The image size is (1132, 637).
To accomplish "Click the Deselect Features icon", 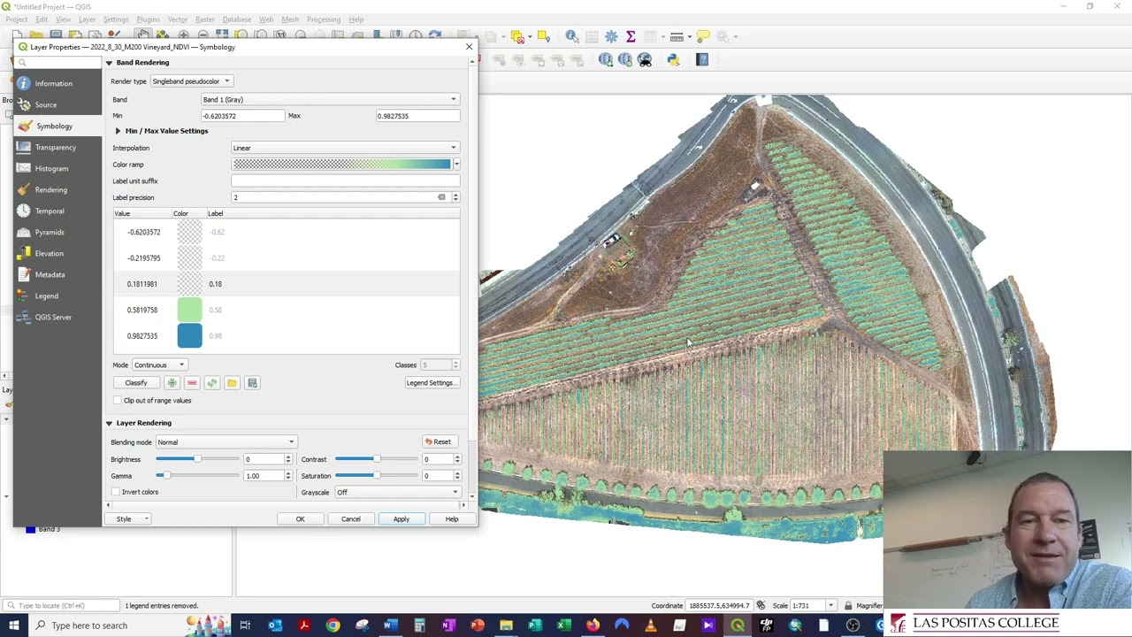I will click(x=518, y=36).
